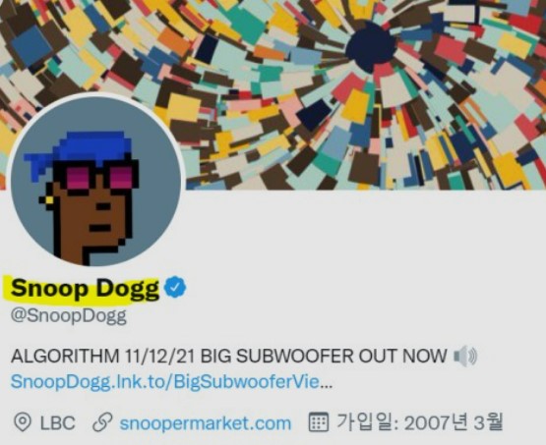Click the pink sunglasses on avatar
The height and width of the screenshot is (445, 546).
(x=100, y=177)
